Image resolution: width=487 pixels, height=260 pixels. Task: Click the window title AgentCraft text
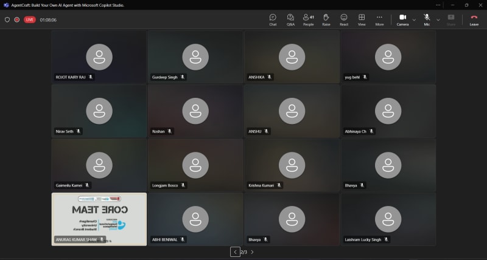click(x=68, y=5)
